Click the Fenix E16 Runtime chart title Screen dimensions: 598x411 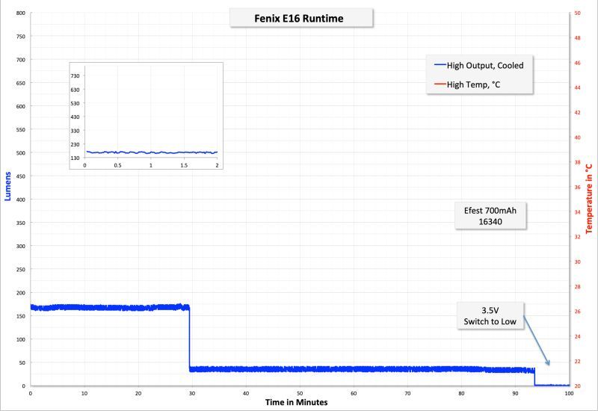pyautogui.click(x=298, y=18)
